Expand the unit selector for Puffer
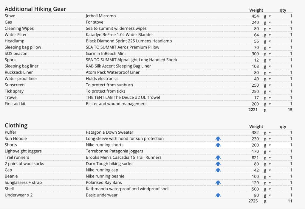 pyautogui.click(x=267, y=132)
